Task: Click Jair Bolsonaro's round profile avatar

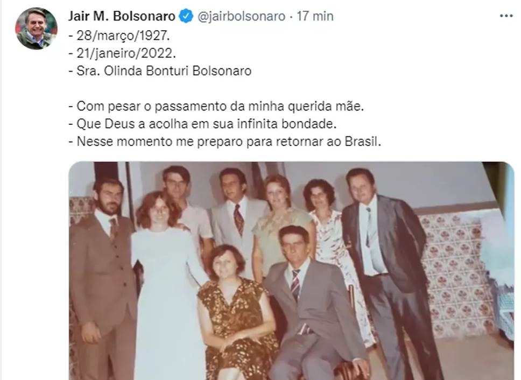Action: click(x=36, y=29)
